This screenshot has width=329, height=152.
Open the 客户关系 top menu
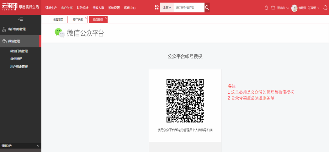point(67,8)
